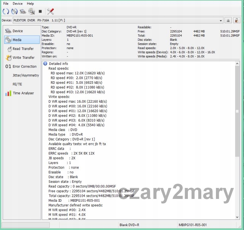This screenshot has width=244, height=230.
Task: Open settings via the tools icon
Action: (x=50, y=12)
